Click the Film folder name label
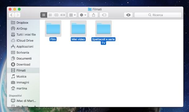 (53, 39)
